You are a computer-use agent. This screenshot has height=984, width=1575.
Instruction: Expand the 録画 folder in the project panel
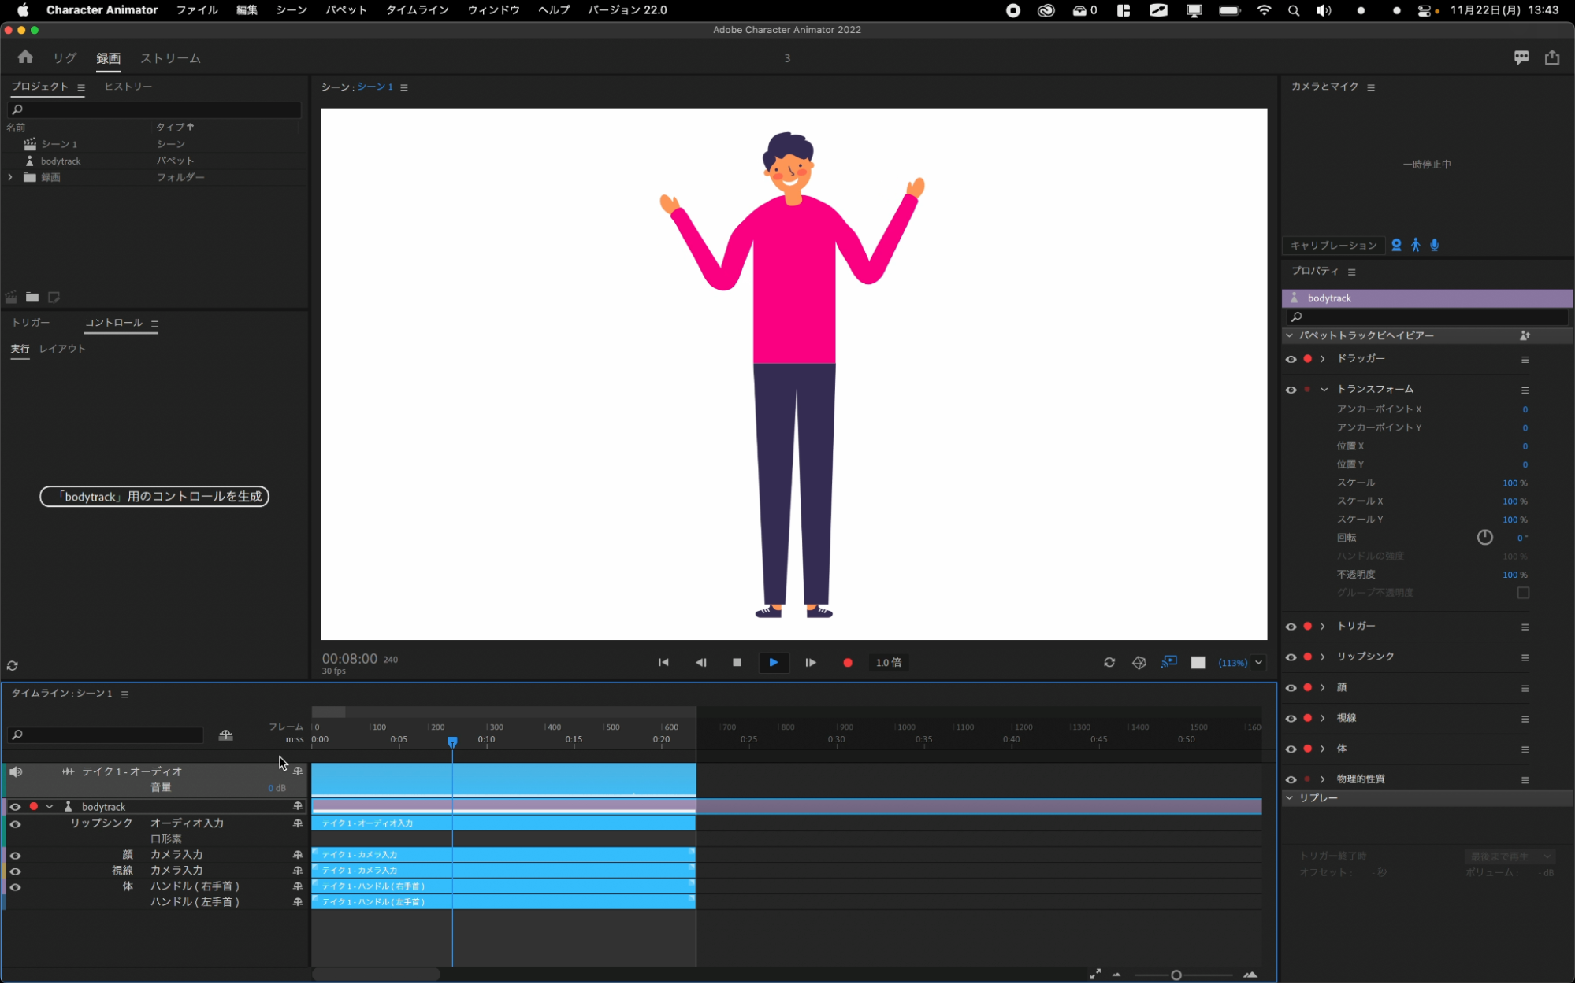10,178
